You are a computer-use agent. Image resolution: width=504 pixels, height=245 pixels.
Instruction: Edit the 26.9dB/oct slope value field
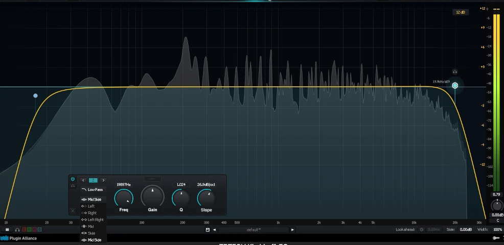(x=207, y=185)
